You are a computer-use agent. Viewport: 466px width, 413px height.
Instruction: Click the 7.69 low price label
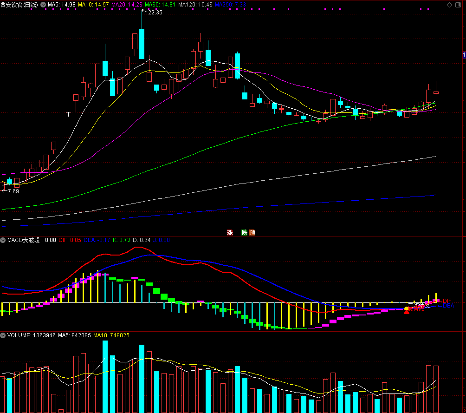(13, 191)
